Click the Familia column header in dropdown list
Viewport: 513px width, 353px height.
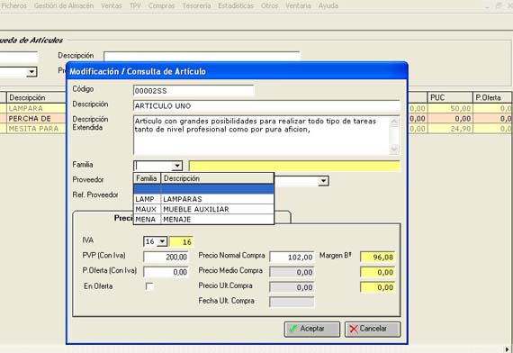pos(147,178)
